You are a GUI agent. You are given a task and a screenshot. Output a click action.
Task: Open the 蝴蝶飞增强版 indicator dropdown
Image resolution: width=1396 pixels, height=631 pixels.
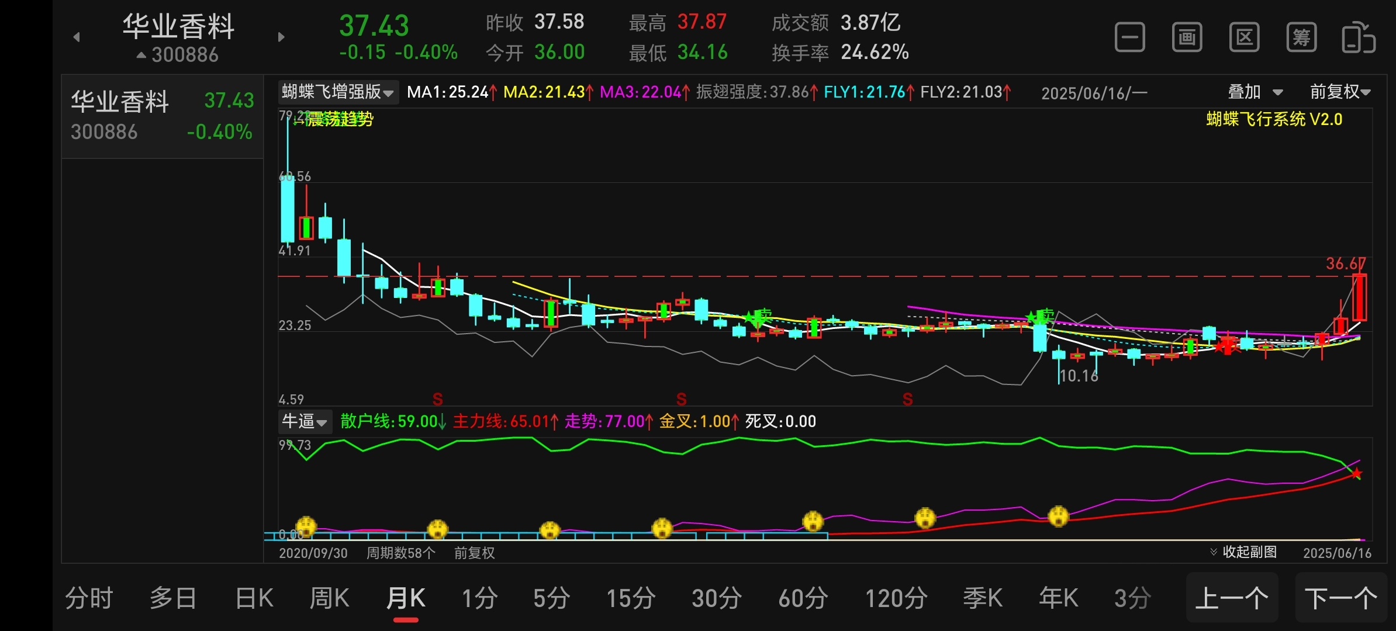pos(338,92)
